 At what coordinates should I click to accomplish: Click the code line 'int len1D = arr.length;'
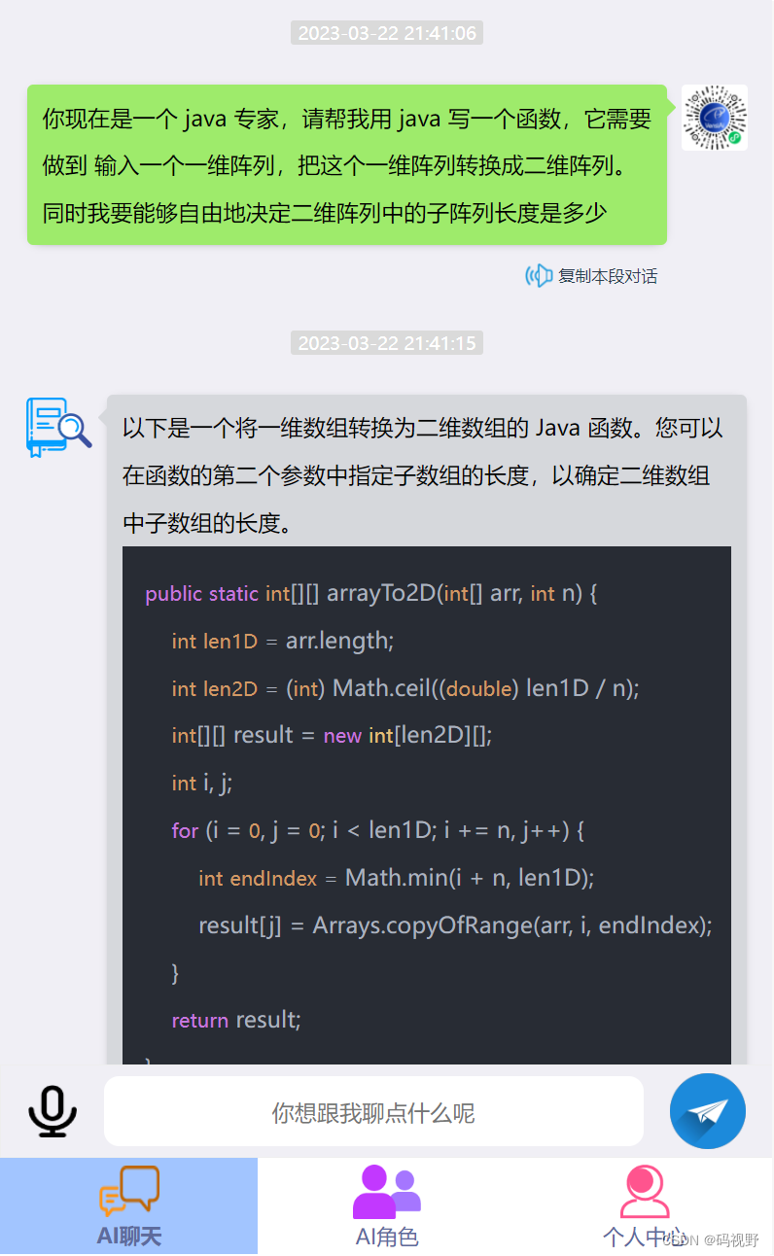click(x=282, y=641)
